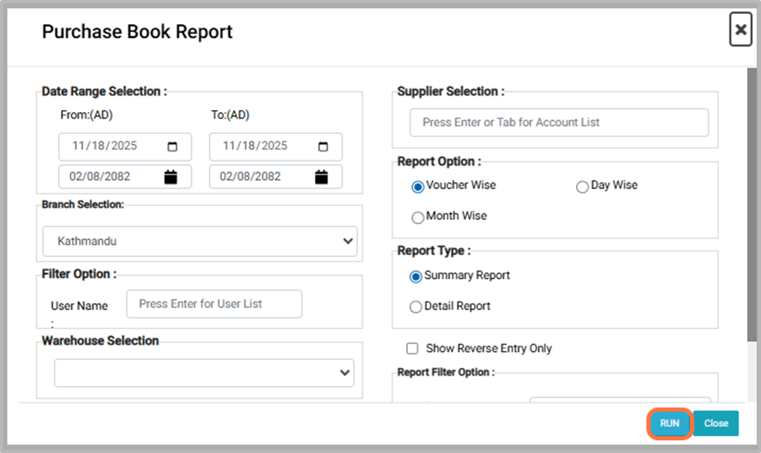Click the User Name input field
This screenshot has height=453, width=761.
(214, 304)
